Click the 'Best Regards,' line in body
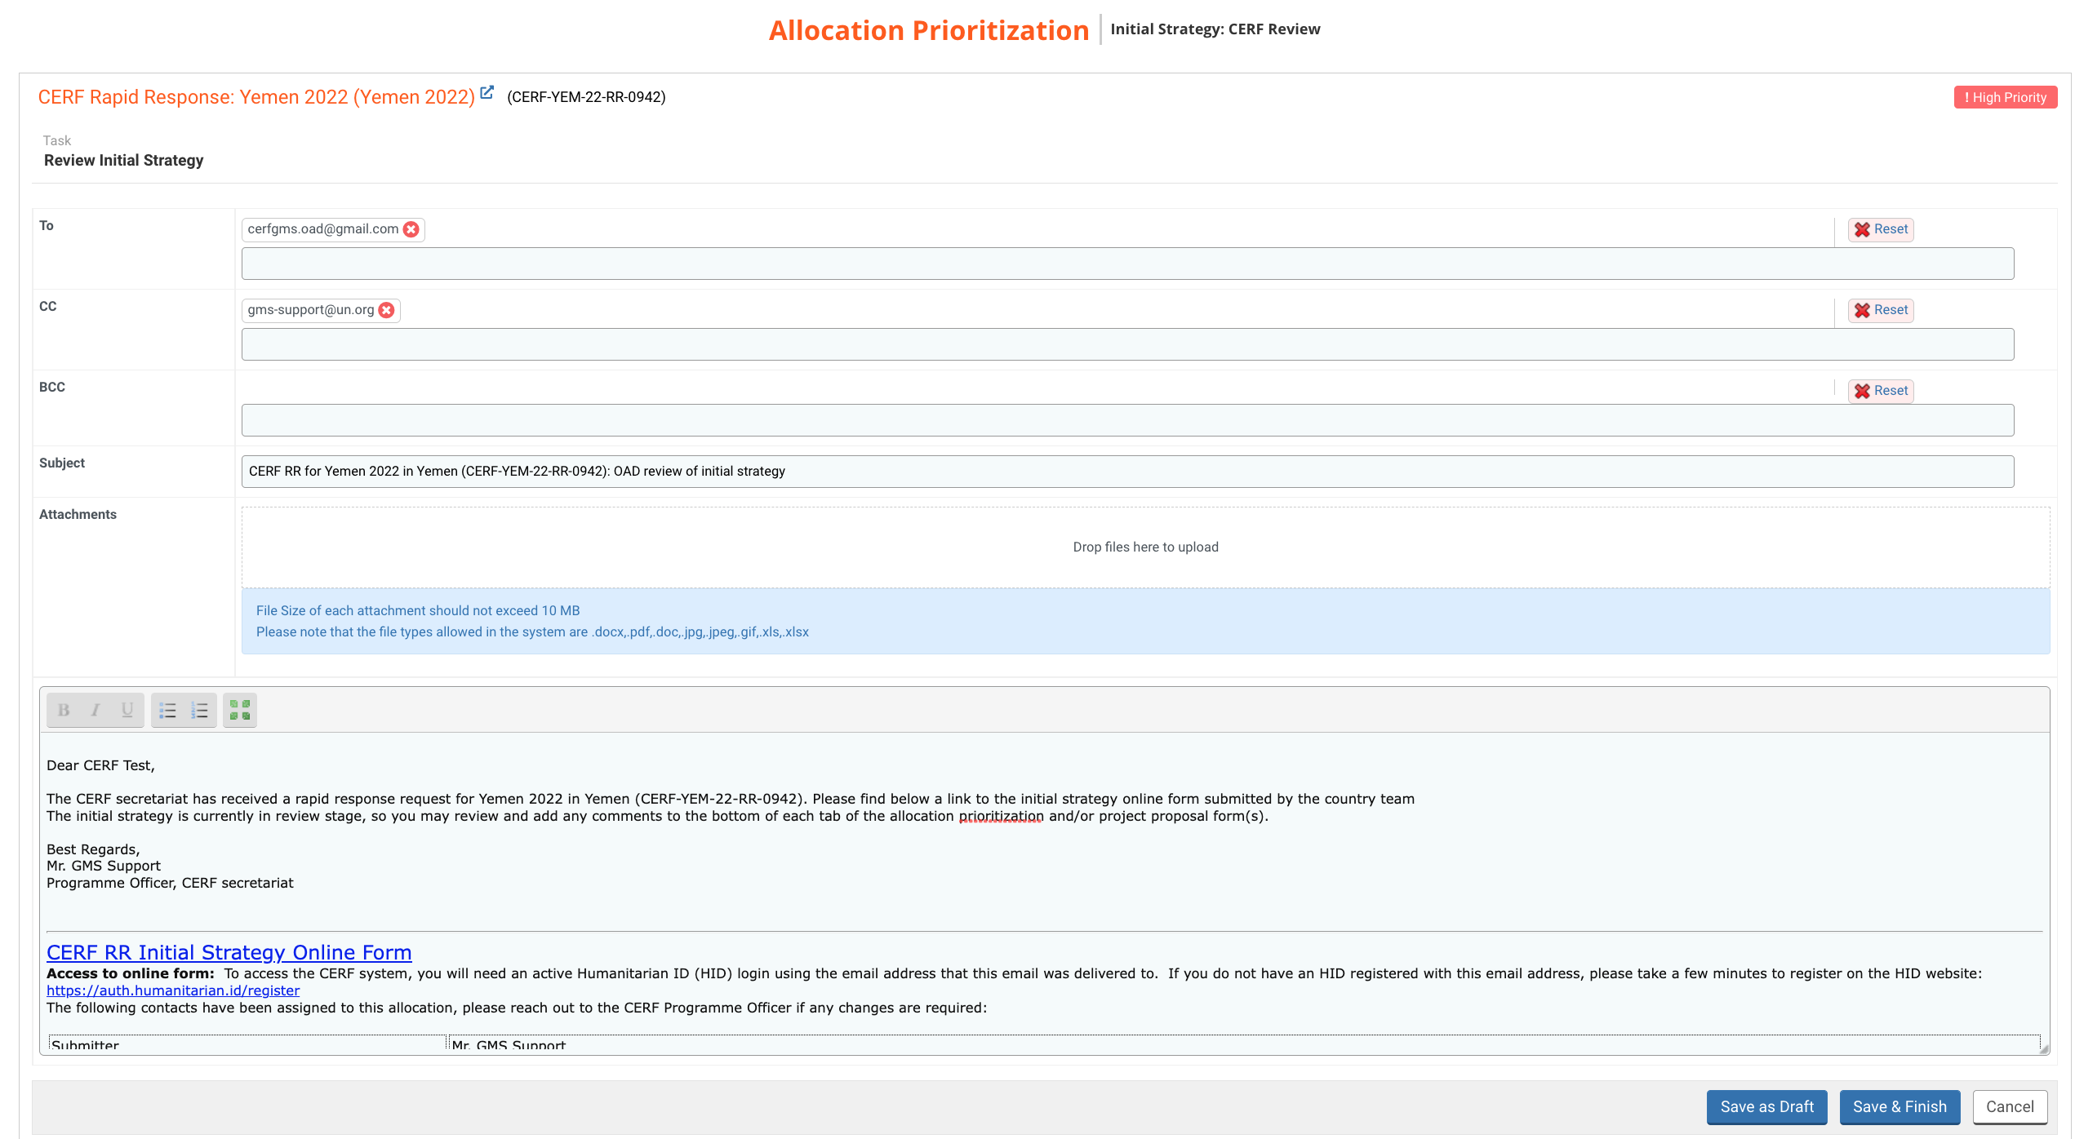2075x1139 pixels. 93,849
